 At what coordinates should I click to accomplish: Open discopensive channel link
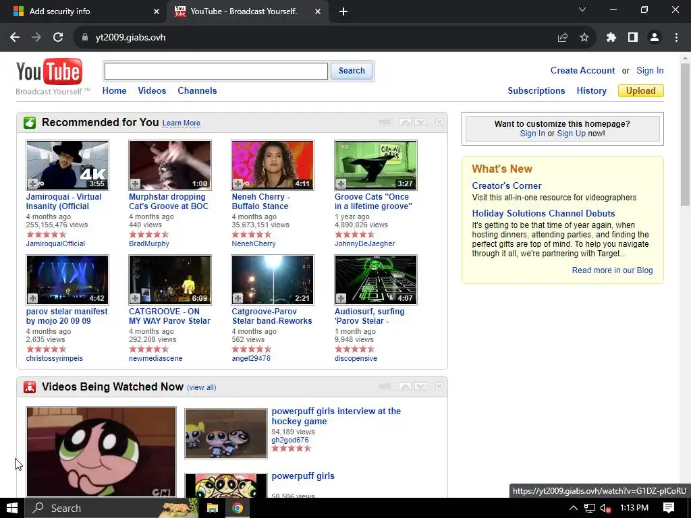(356, 359)
